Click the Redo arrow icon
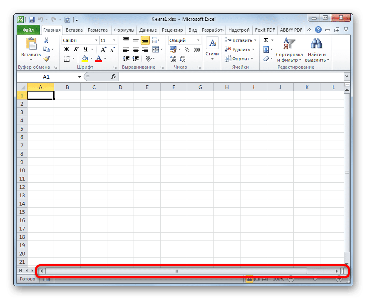Screen dimensions: 367x300 54,20
